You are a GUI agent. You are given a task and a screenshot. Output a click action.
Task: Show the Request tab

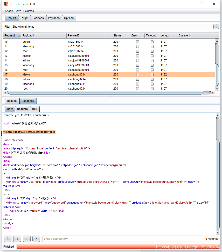coord(12,101)
